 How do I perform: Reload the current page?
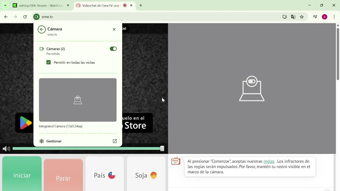pos(25,17)
